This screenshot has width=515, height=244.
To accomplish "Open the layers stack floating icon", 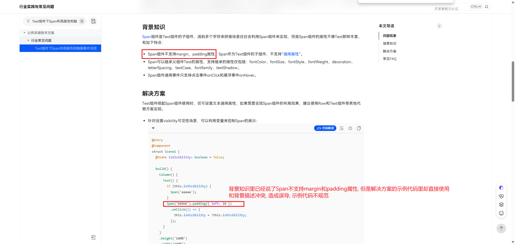I will pyautogui.click(x=501, y=205).
